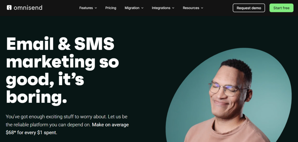Viewport: 298px width, 142px height.
Task: Click the bold "Make on average" text
Action: pos(110,125)
